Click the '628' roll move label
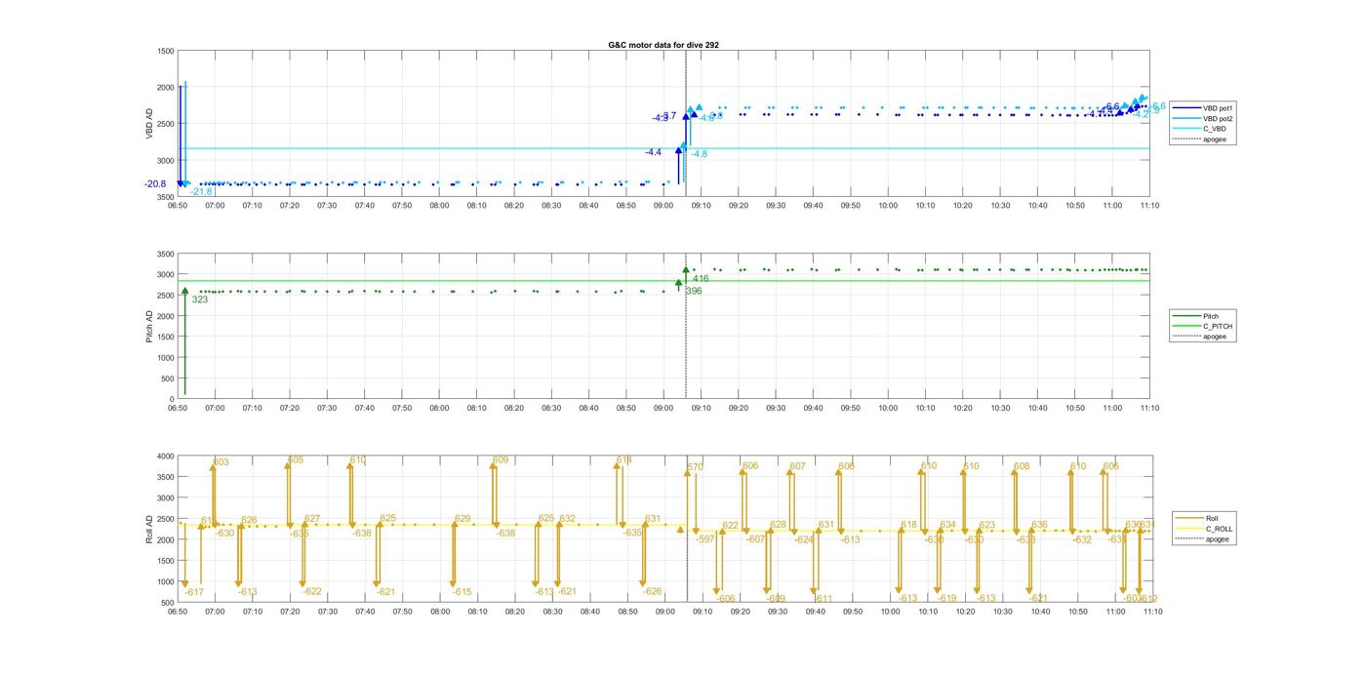The width and height of the screenshot is (1366, 676). coord(778,525)
